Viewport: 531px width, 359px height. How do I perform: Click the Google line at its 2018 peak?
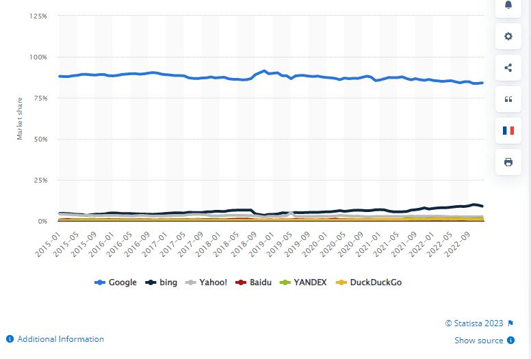[x=265, y=70]
